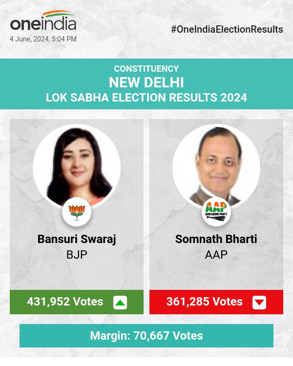Image resolution: width=293 pixels, height=366 pixels.
Task: Select Bansuri Swaraj's profile photo
Action: pyautogui.click(x=77, y=168)
